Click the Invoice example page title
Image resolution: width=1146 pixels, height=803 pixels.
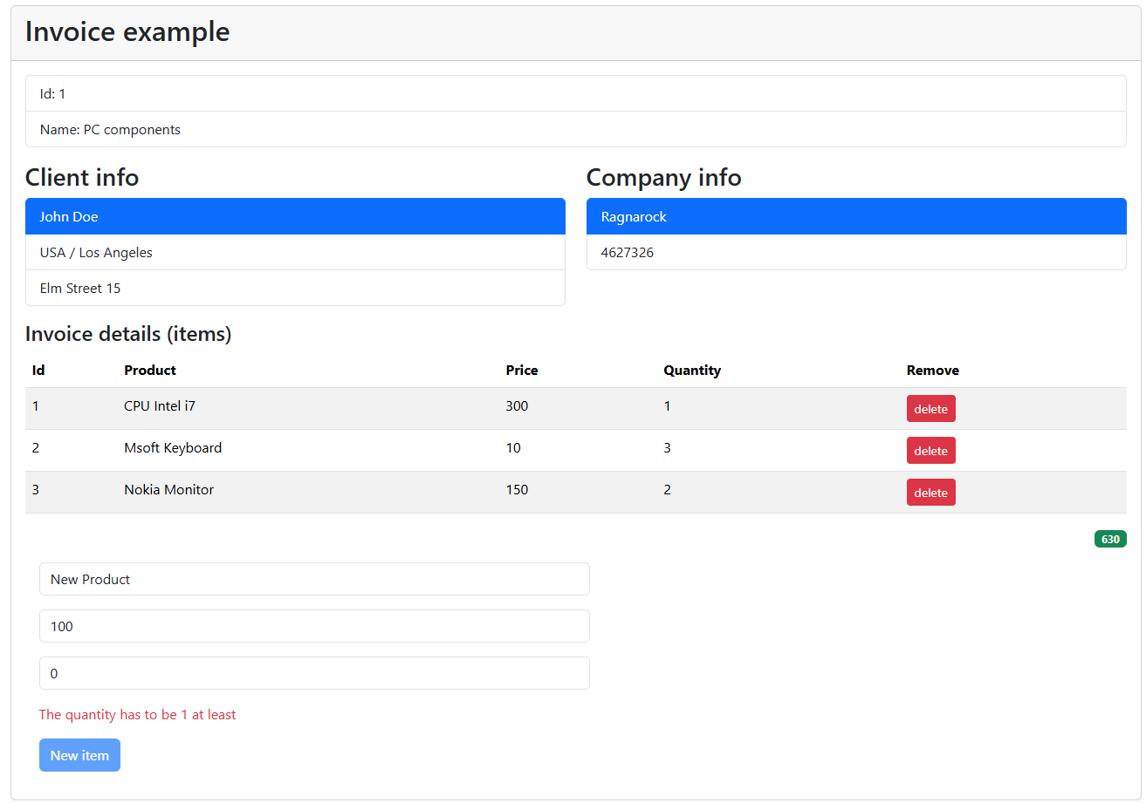[127, 32]
